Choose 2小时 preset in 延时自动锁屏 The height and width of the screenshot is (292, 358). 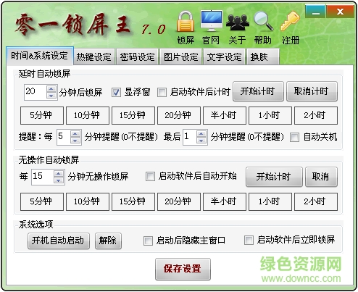[x=316, y=115]
